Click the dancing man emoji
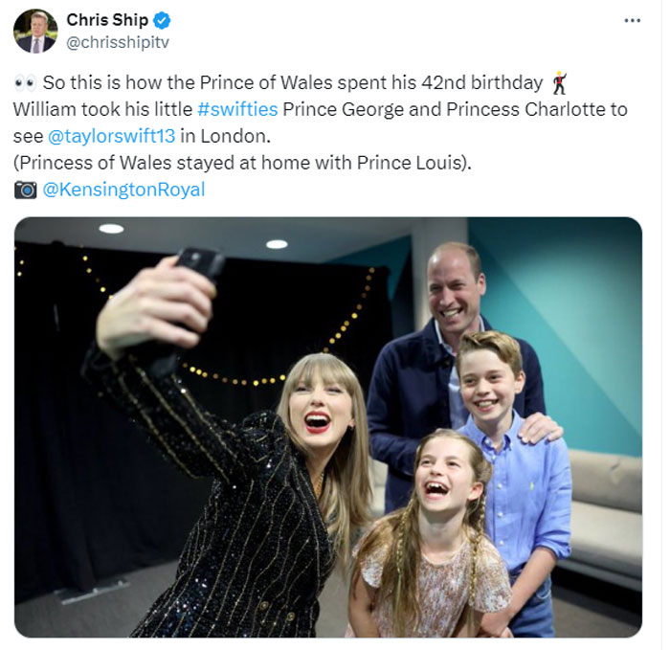 (559, 83)
